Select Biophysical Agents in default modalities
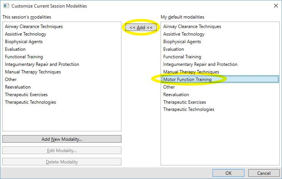This screenshot has width=282, height=179. pos(182,42)
